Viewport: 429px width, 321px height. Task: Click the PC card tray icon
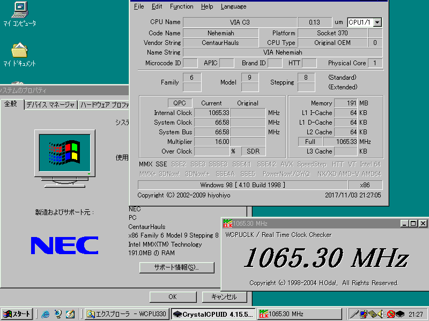[x=373, y=314]
